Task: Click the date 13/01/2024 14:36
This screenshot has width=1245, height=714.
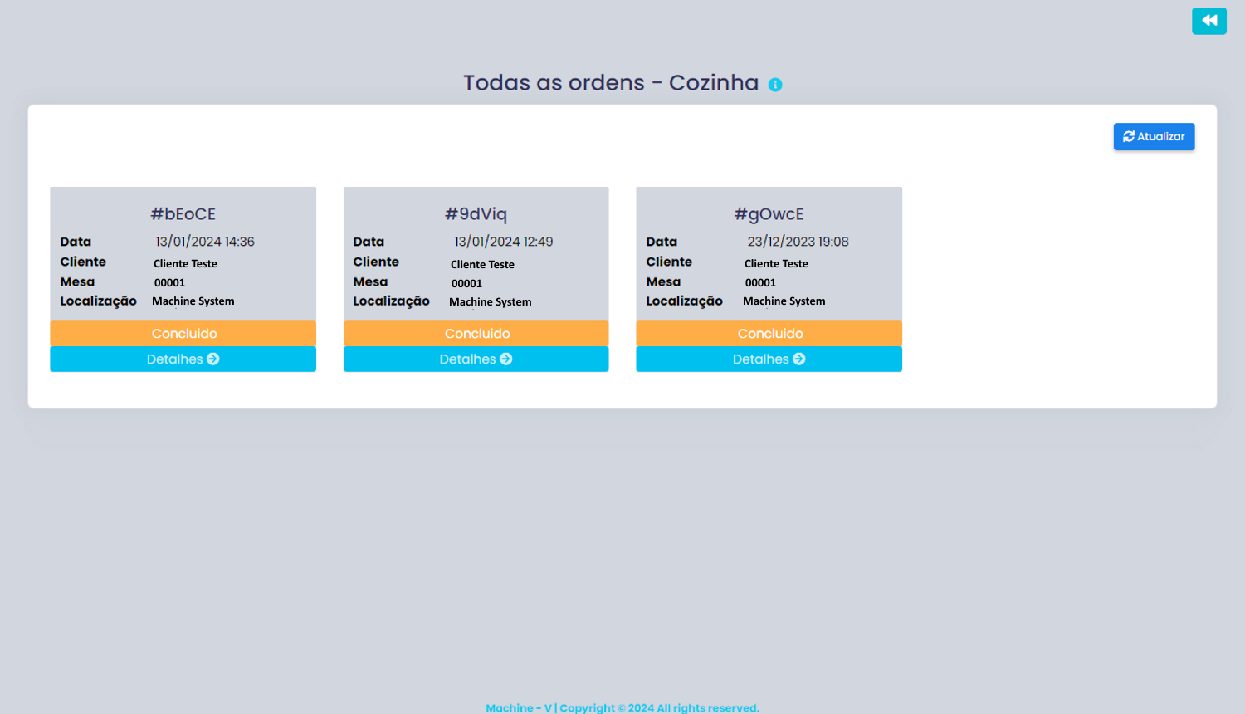Action: [205, 242]
